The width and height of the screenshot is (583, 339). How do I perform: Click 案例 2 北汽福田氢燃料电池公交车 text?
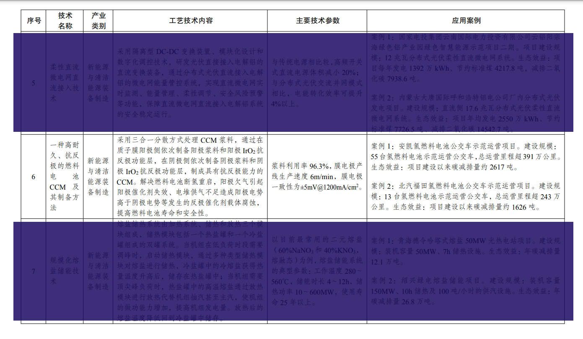[466, 196]
